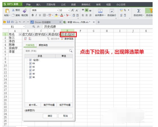Uncheck the 69 value checkbox
The width and height of the screenshot is (158, 127).
point(30,63)
